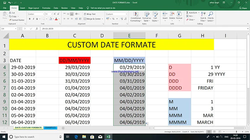250x140 pixels.
Task: Click Merge & Center
Action: tap(92, 19)
